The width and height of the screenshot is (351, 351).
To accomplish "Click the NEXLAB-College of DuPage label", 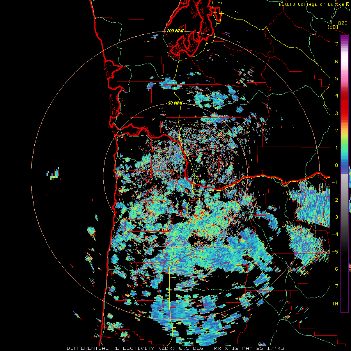I will tap(313, 4).
